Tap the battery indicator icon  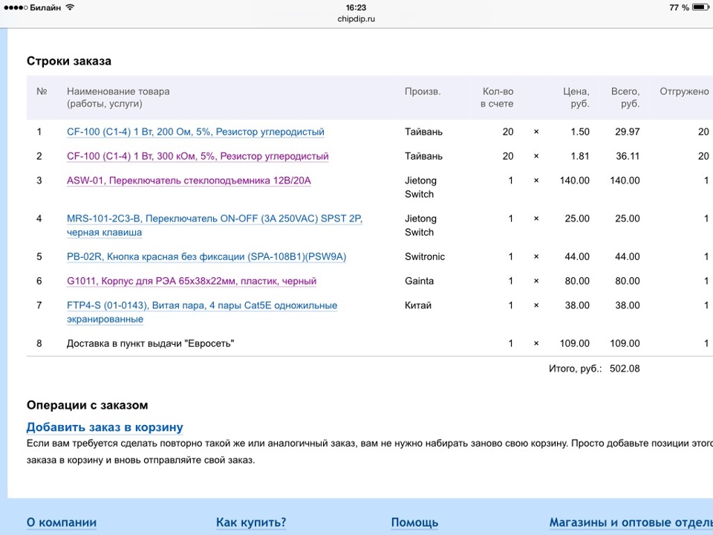pos(700,7)
